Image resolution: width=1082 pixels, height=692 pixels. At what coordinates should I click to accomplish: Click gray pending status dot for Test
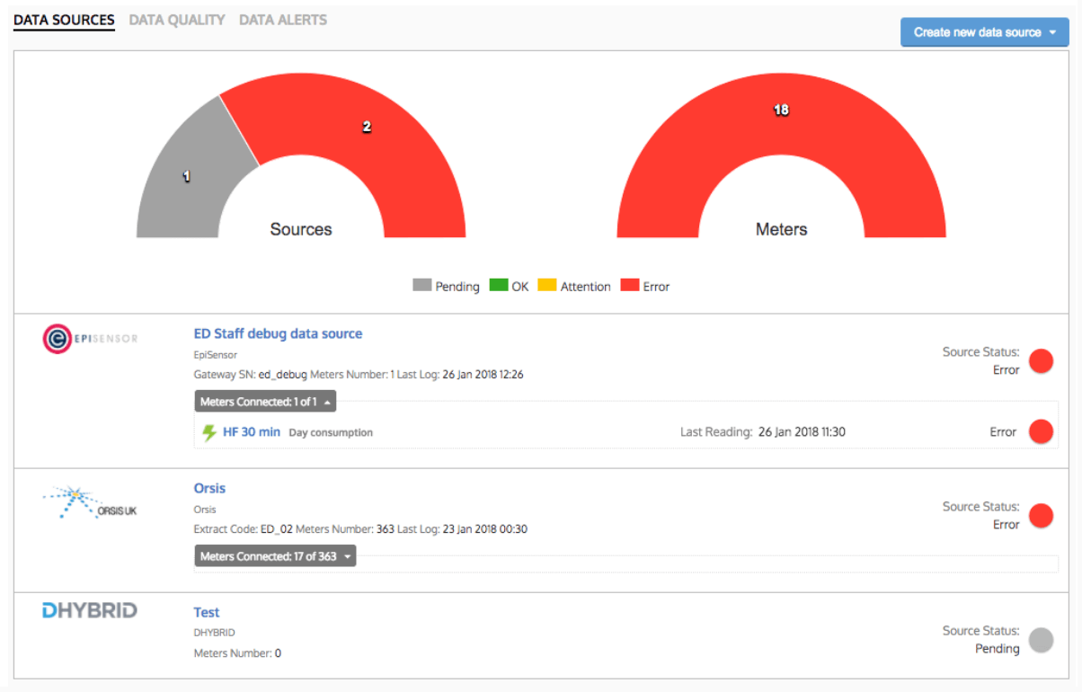(1041, 640)
